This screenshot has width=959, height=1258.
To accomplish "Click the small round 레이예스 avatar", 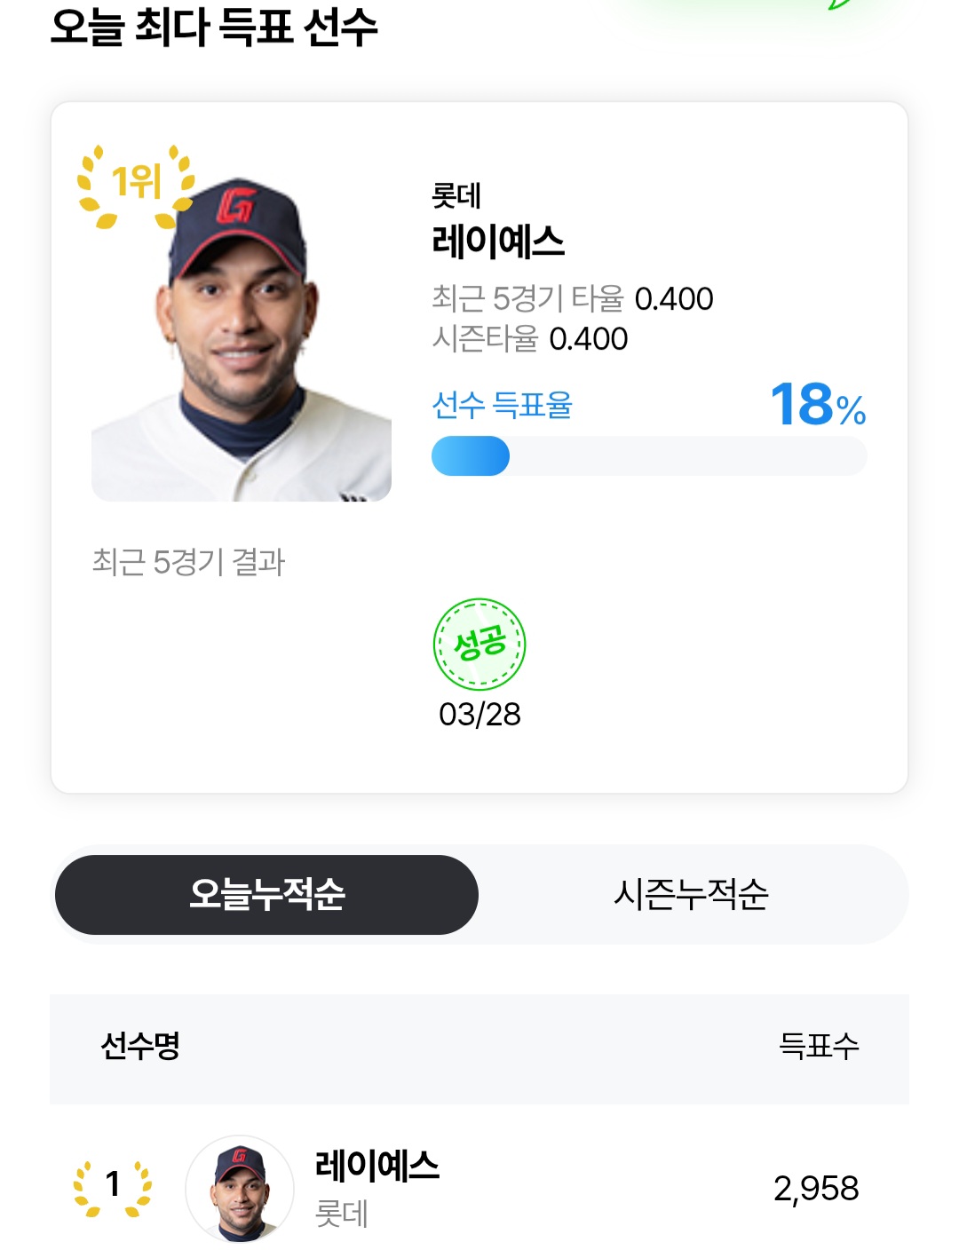I will pyautogui.click(x=240, y=1188).
